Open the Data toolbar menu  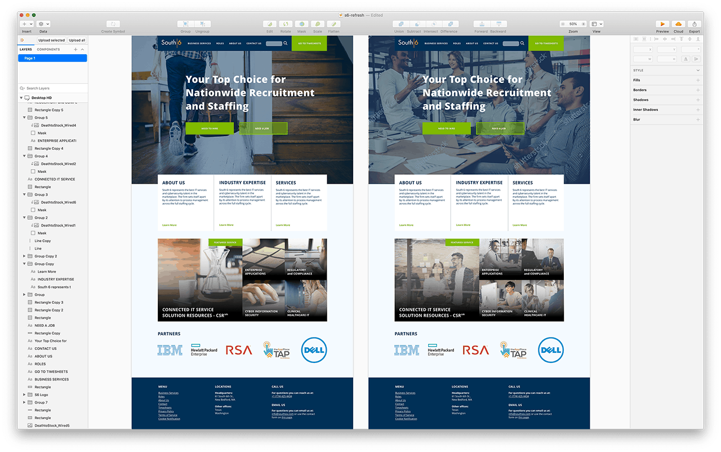tap(43, 24)
